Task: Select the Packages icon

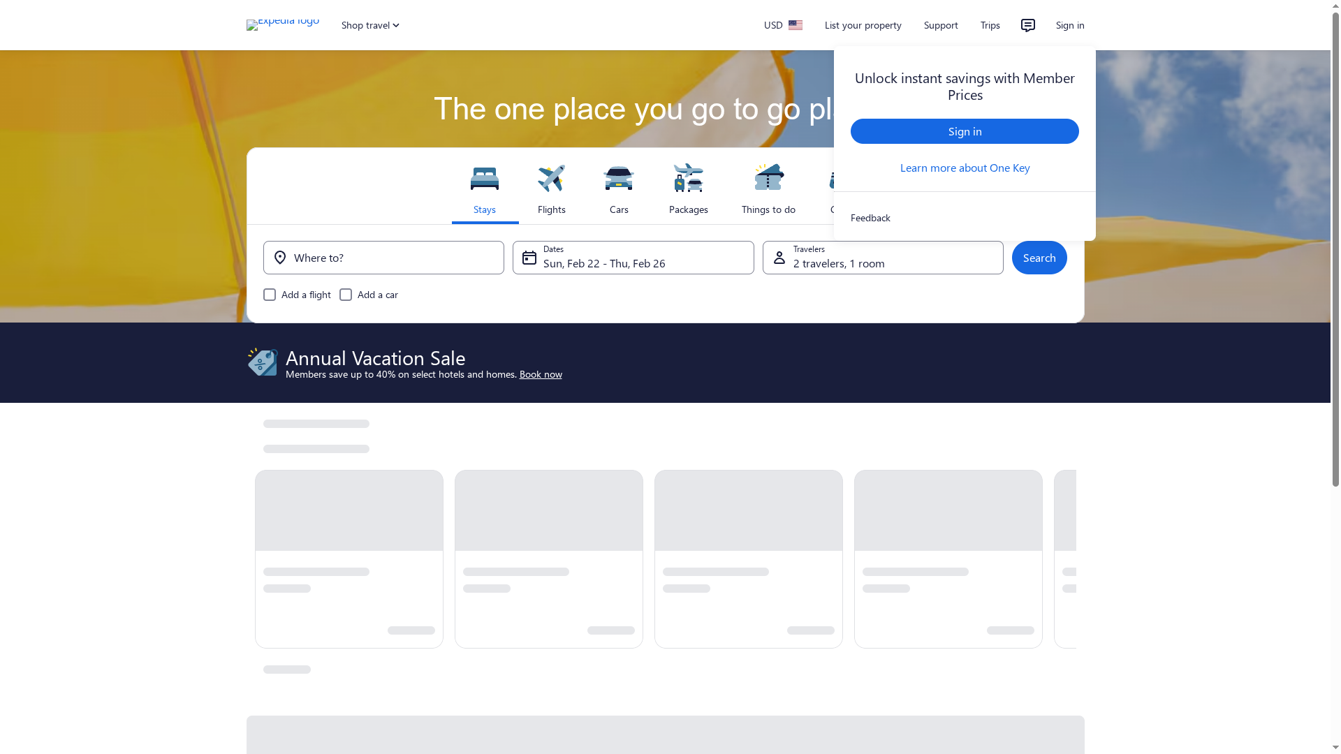Action: [x=688, y=178]
